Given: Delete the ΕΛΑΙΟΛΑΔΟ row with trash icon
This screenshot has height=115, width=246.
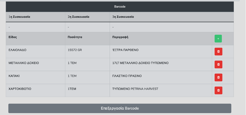Looking at the screenshot, I should (x=219, y=52).
